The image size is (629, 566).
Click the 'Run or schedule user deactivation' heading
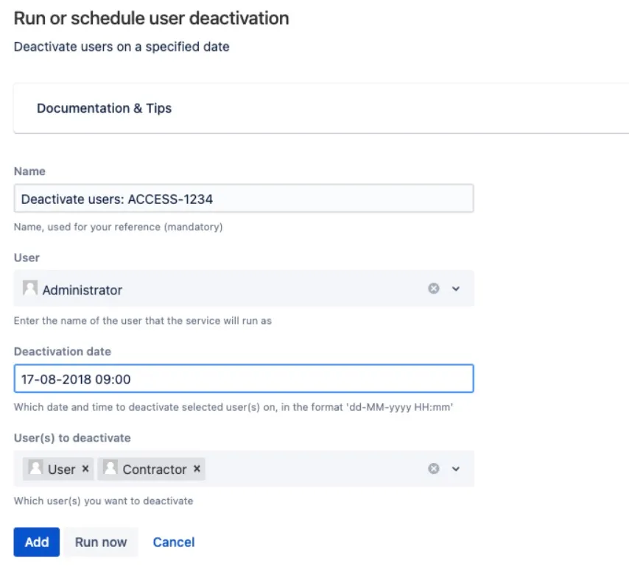[151, 18]
